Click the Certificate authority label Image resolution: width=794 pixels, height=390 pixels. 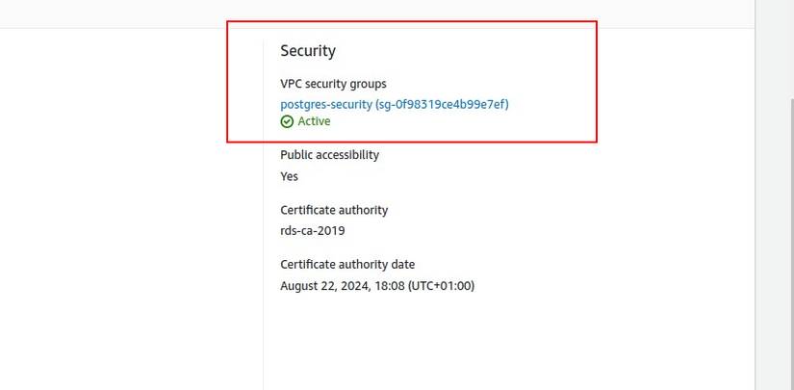click(x=334, y=210)
